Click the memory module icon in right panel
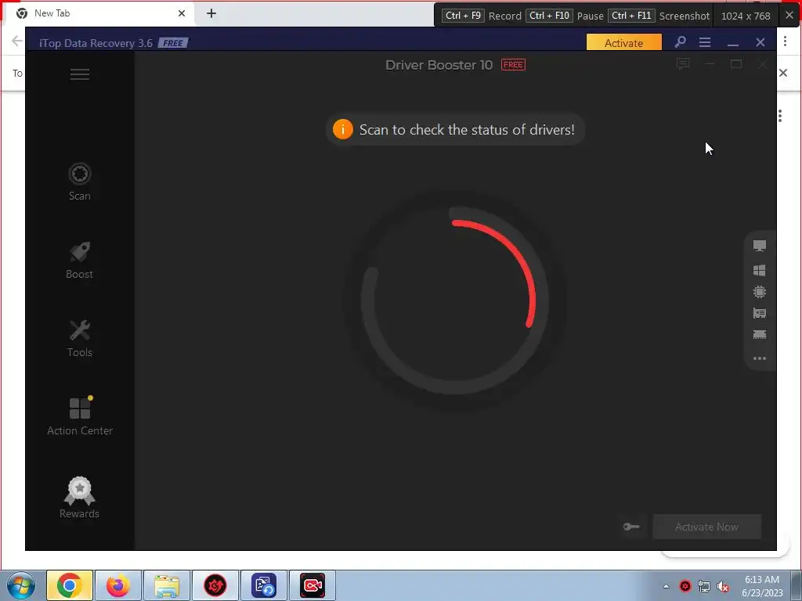The height and width of the screenshot is (601, 802). pos(760,335)
